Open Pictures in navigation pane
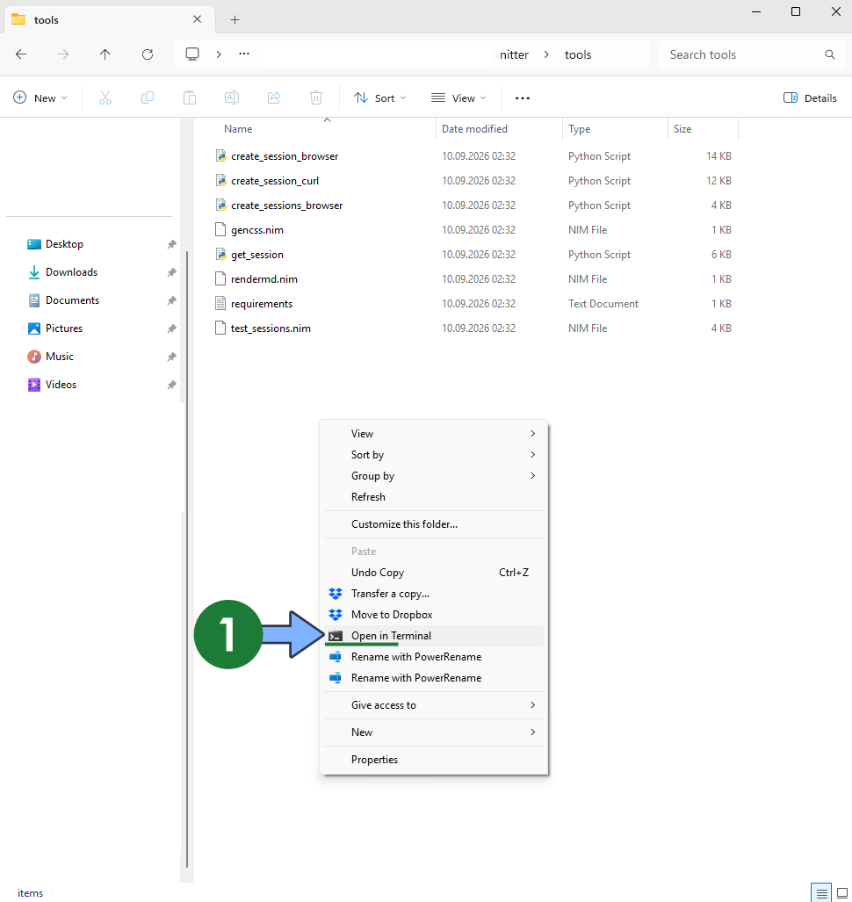 point(64,328)
